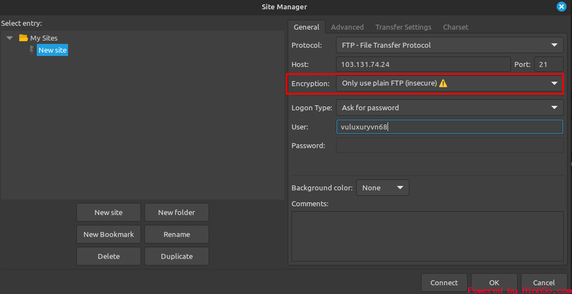This screenshot has width=572, height=294.
Task: Open the Protocol dropdown
Action: click(450, 45)
